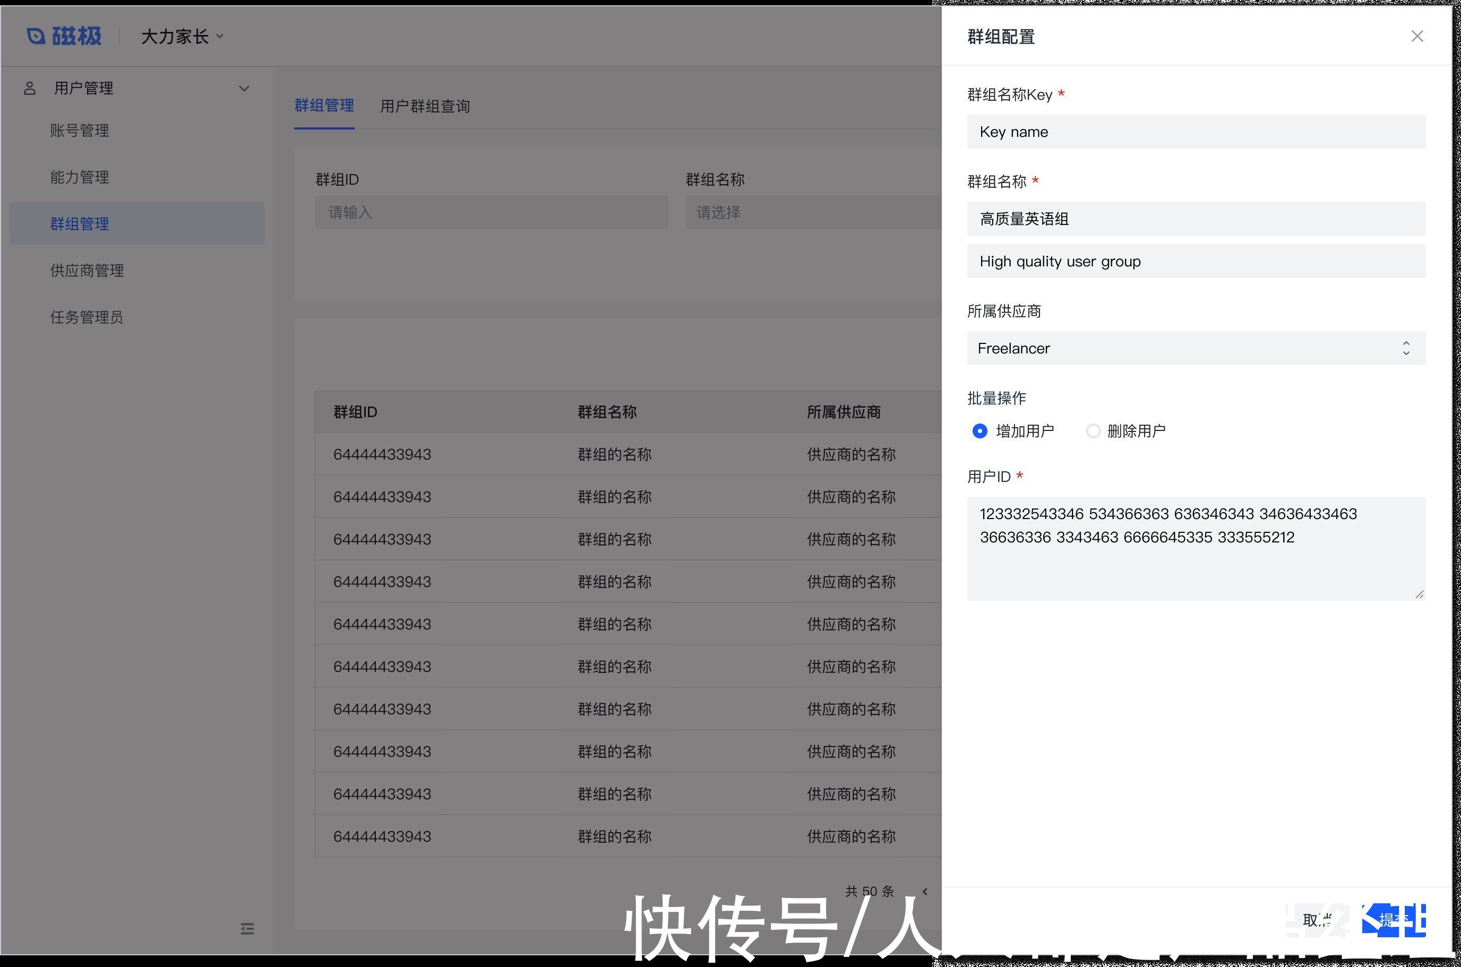Collapse sidebar with the fold icon

[247, 928]
